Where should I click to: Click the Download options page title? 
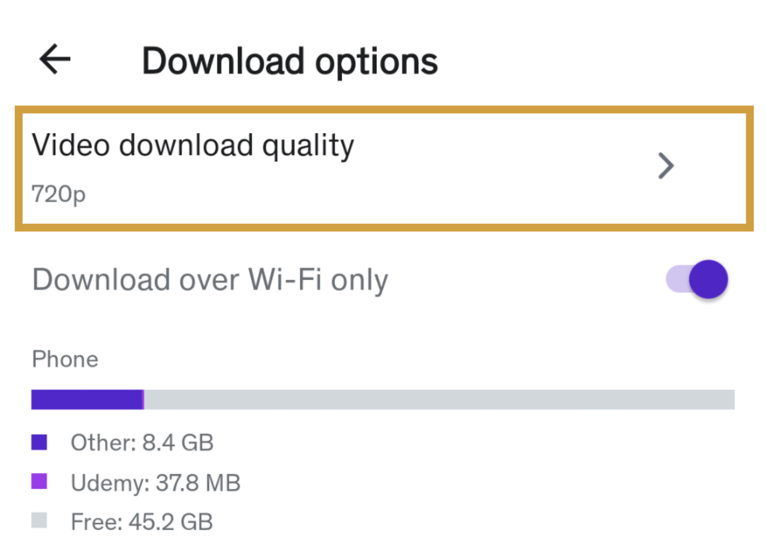289,61
